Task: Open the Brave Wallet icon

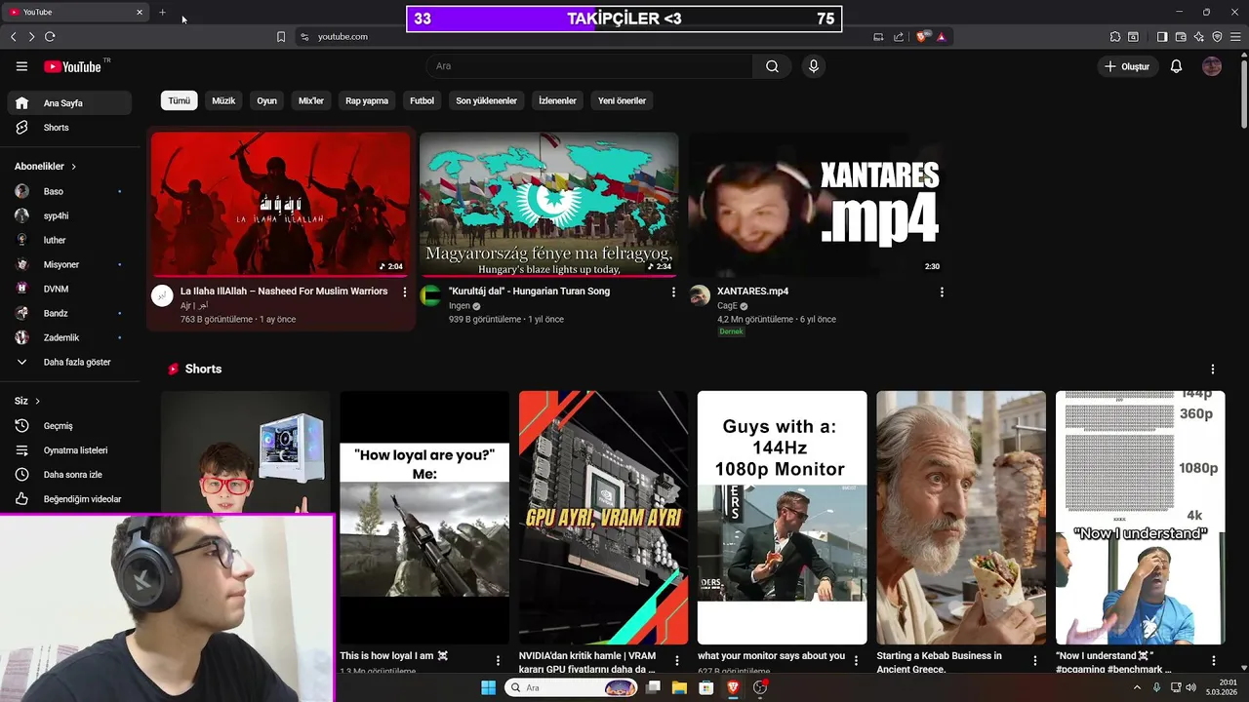Action: [1180, 37]
